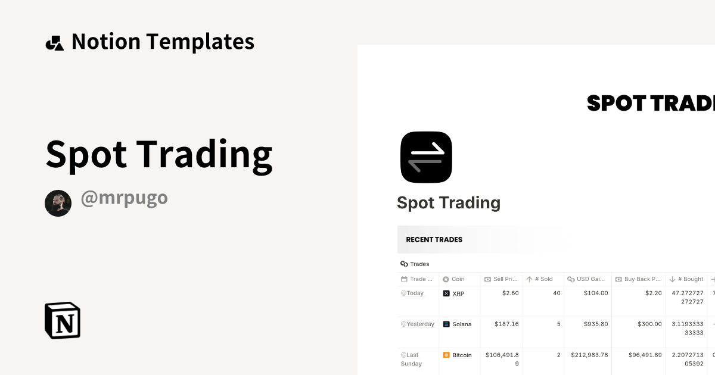Click the RECENT TRADES section heading
The image size is (715, 375).
(x=434, y=240)
